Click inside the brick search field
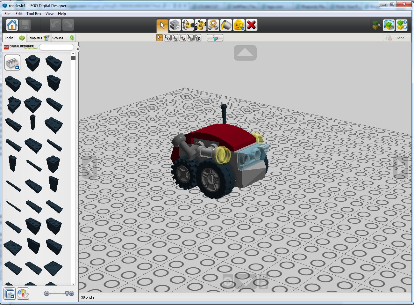The image size is (414, 305). pos(57,47)
